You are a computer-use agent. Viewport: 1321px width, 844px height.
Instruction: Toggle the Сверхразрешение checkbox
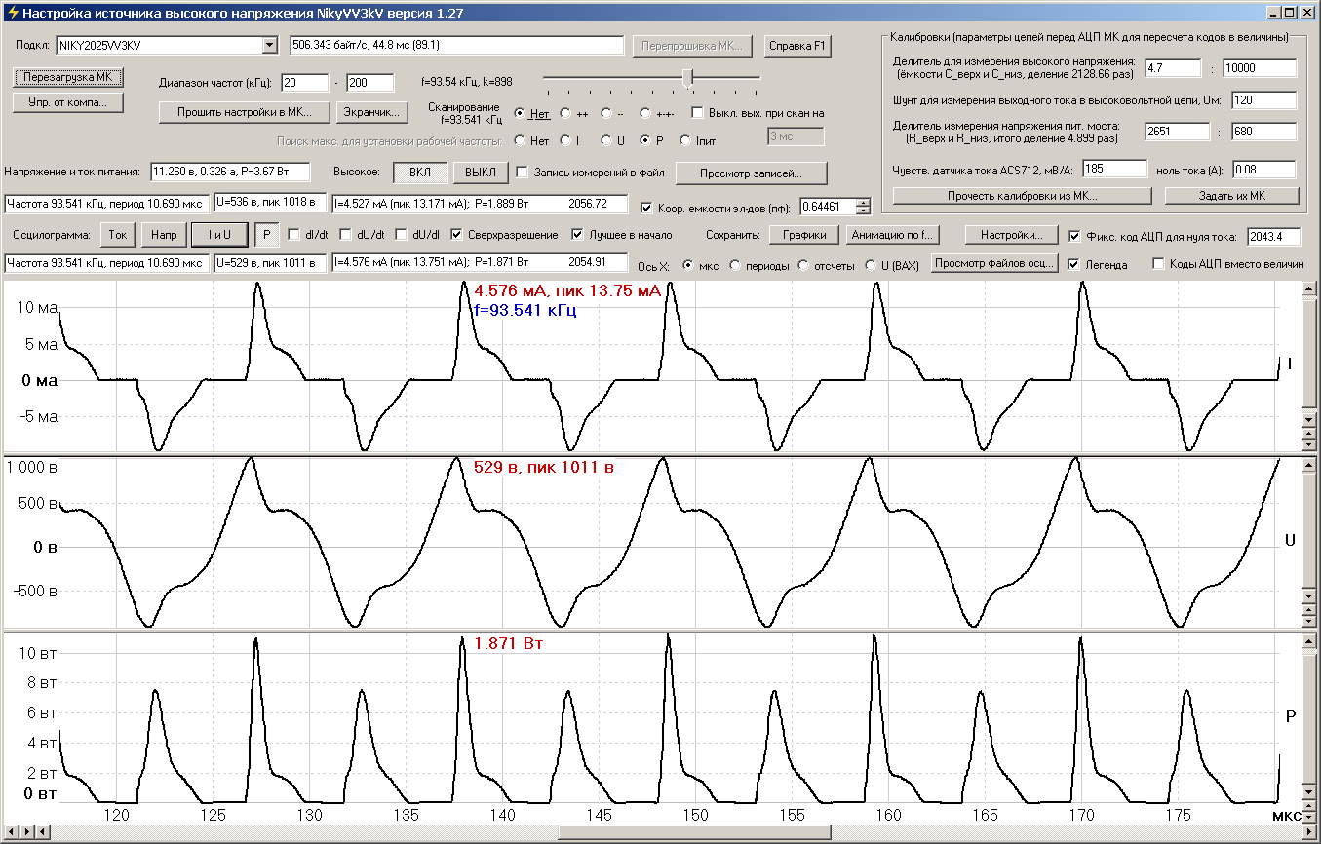456,235
